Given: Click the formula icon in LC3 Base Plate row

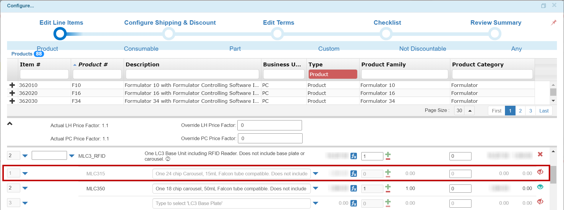Looking at the screenshot, I should pos(354,203).
